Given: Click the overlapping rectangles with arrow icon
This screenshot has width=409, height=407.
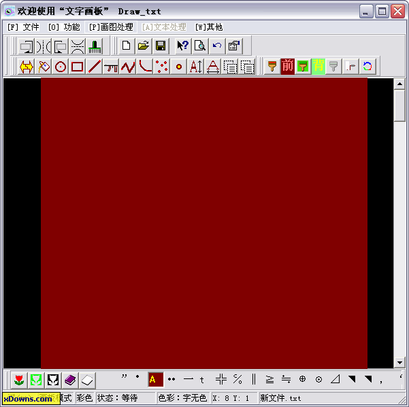Looking at the screenshot, I should [61, 46].
